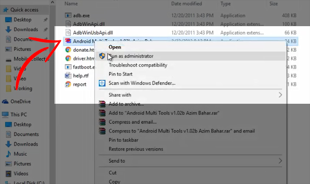Image resolution: width=310 pixels, height=184 pixels.
Task: Click Downloads arrow icon under Quick access
Action: [8, 29]
